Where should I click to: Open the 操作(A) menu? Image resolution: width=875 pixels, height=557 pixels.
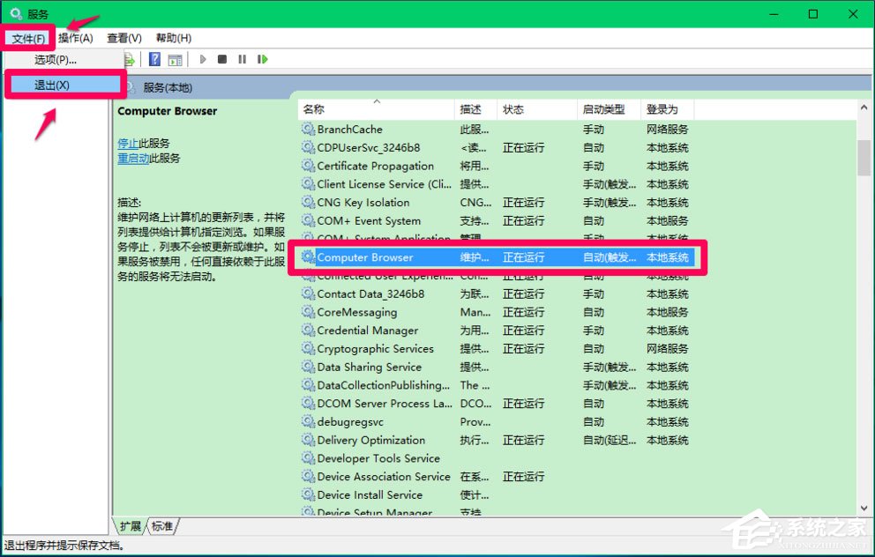[x=75, y=38]
